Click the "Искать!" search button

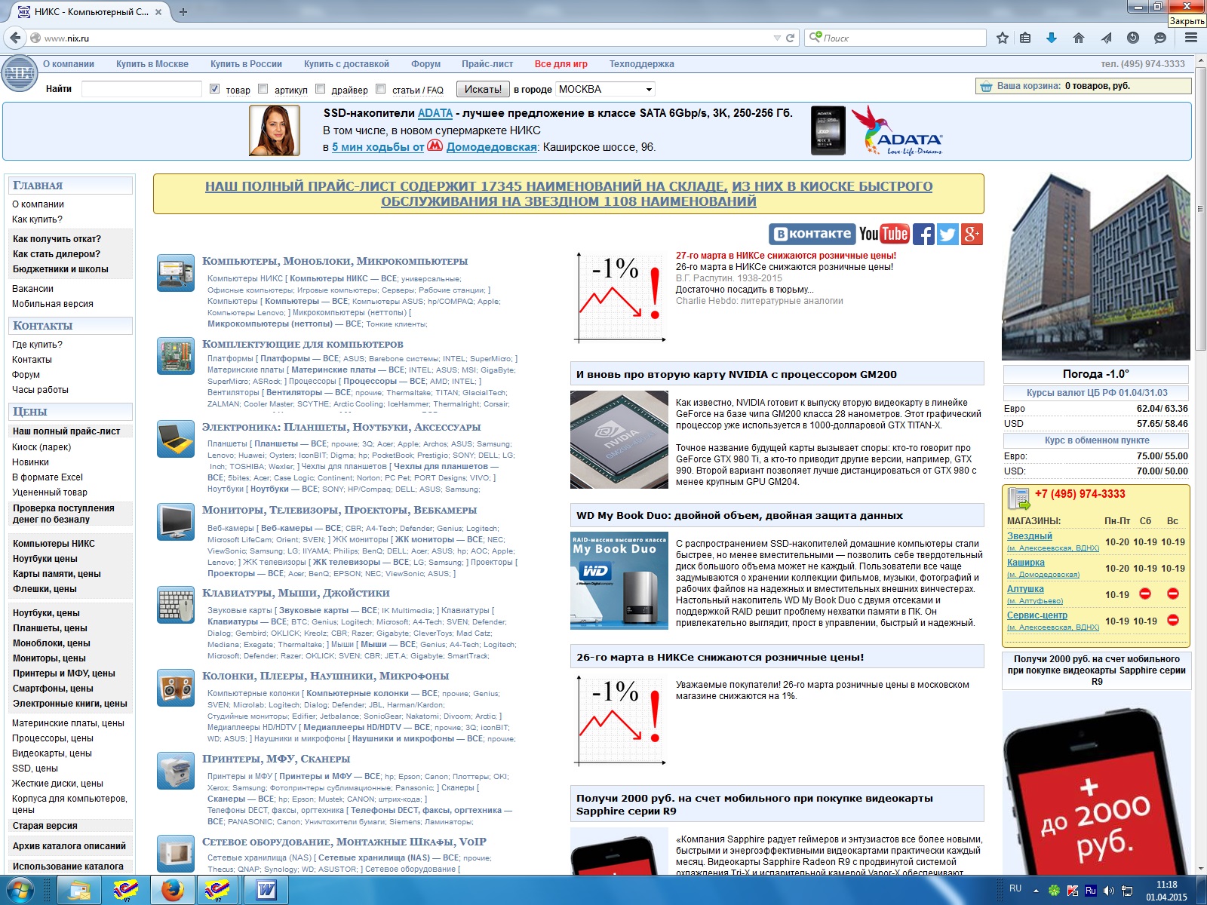tap(483, 89)
